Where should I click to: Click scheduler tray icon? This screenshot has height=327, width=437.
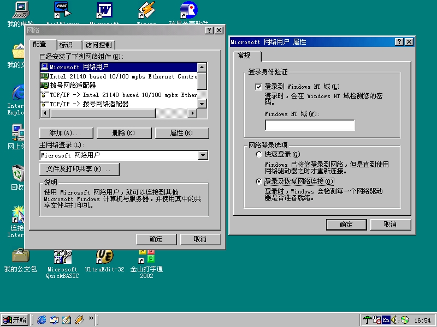point(376,320)
